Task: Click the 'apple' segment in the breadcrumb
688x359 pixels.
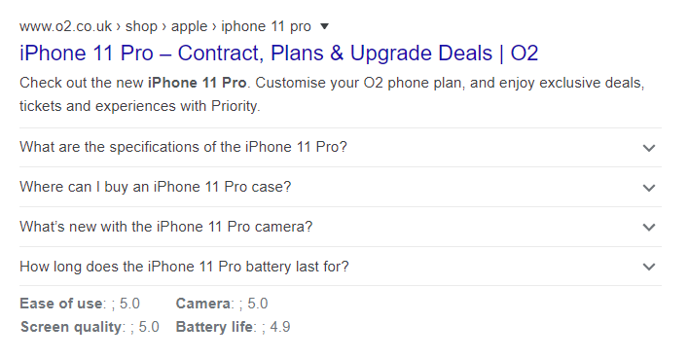Action: point(189,27)
